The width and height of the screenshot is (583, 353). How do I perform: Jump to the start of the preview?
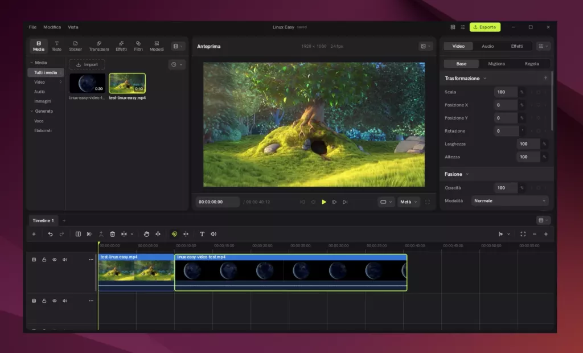[302, 202]
